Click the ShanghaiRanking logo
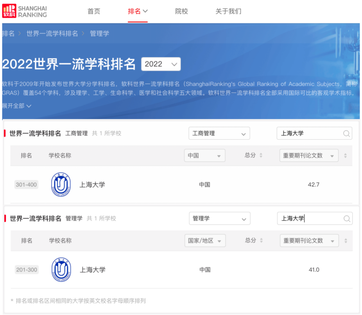Screen dimensions: 362x315 coord(25,11)
